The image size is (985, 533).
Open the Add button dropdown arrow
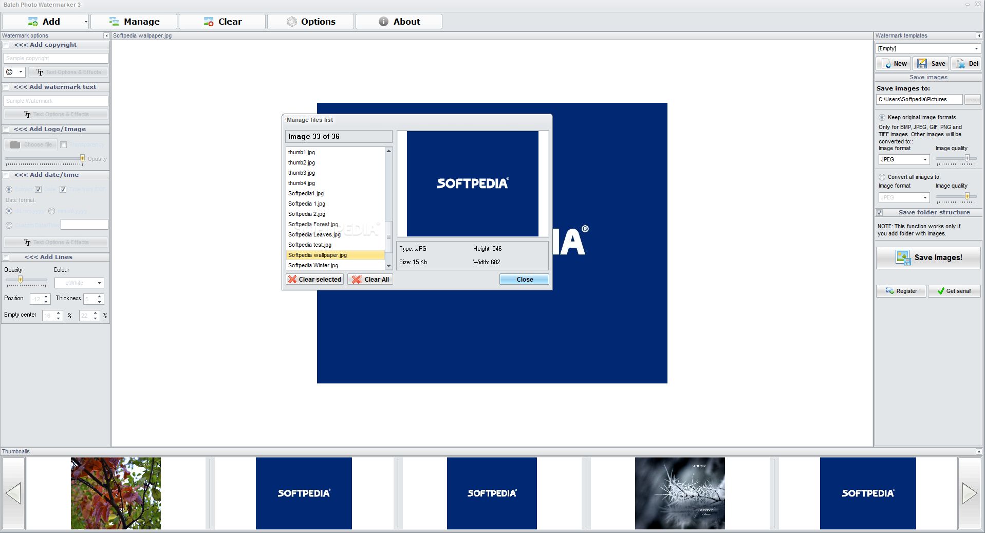click(x=85, y=22)
